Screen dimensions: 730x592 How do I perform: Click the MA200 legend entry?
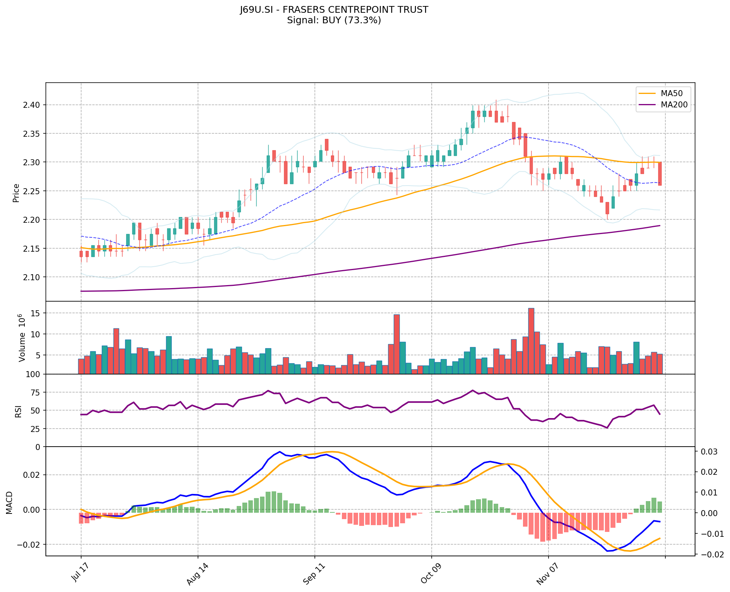coord(674,105)
